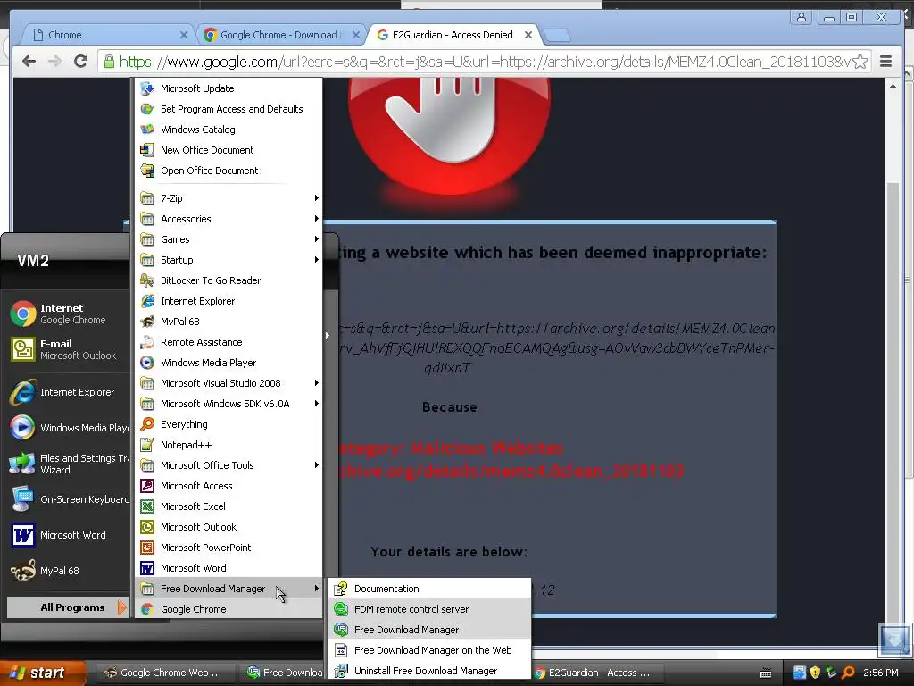
Task: Open Free Download Manager on the Web
Action: point(430,650)
